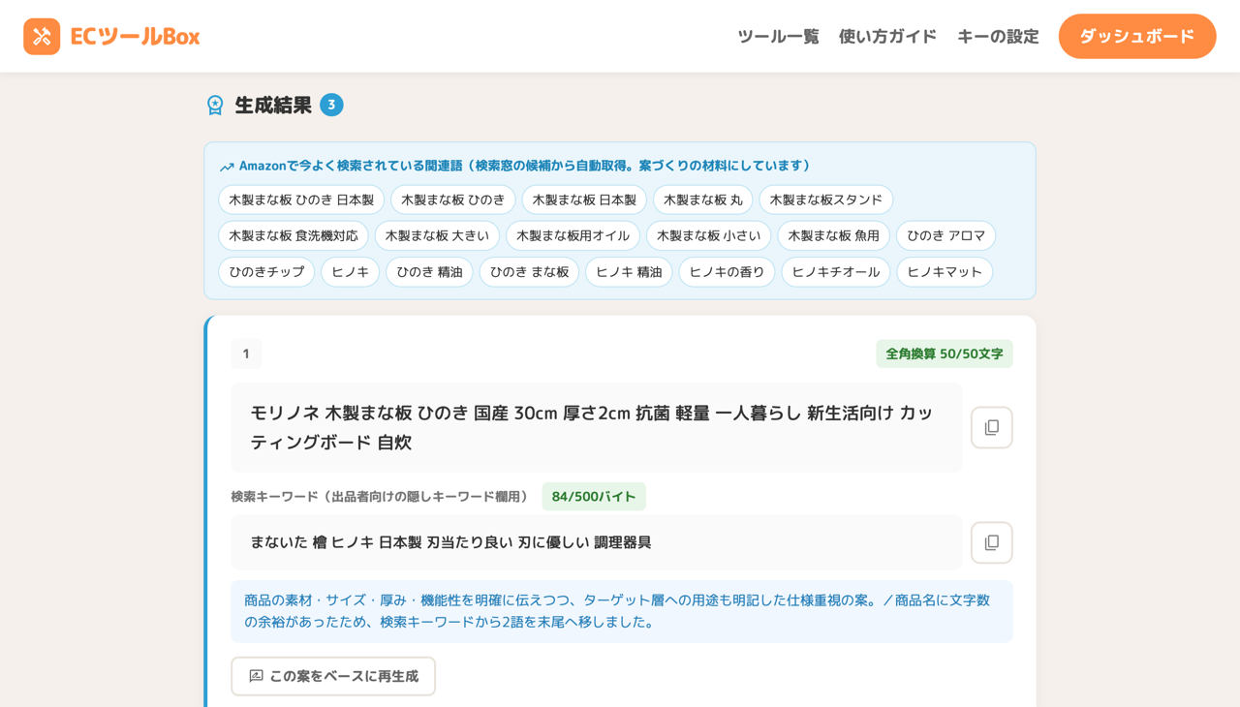Click the ECツールBox brand name
The width and height of the screenshot is (1240, 707).
click(x=135, y=37)
